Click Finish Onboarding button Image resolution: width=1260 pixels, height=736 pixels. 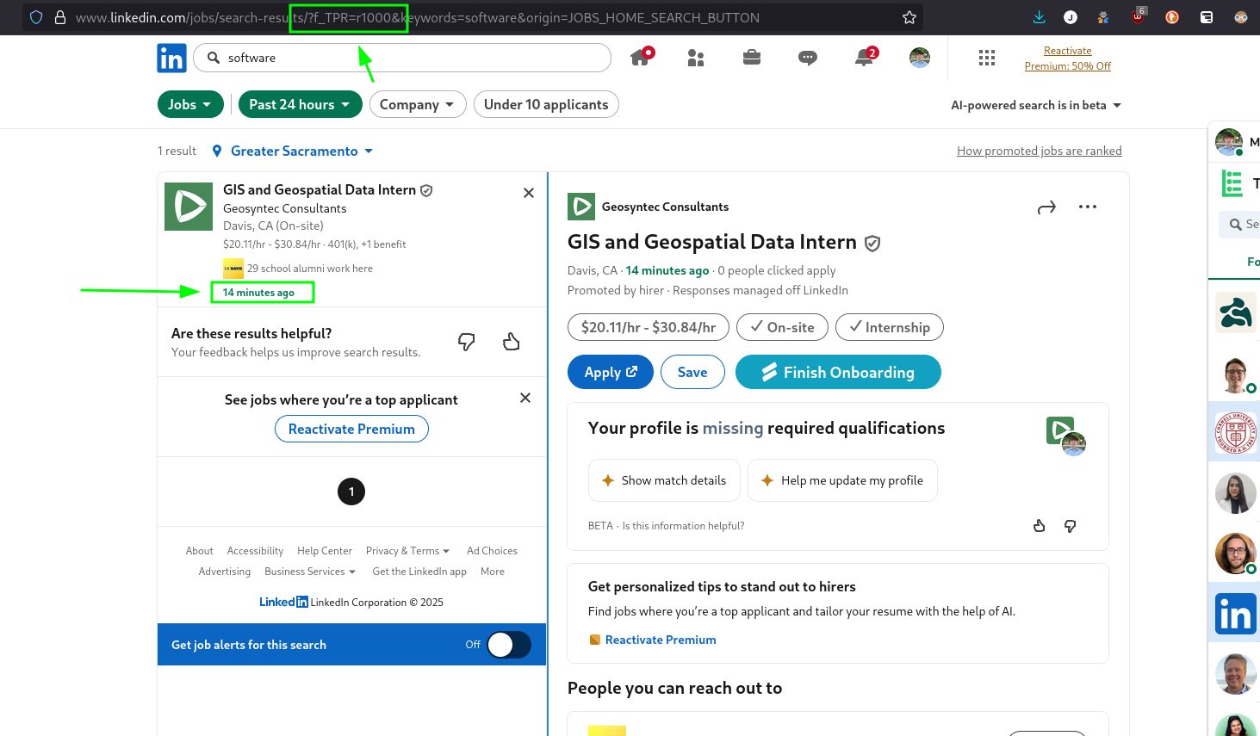pos(838,372)
